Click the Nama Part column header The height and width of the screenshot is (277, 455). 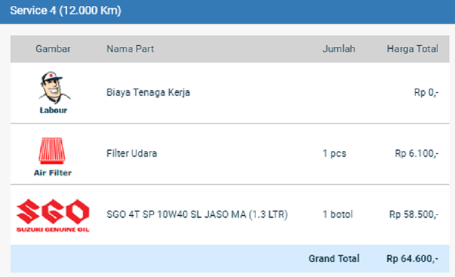tap(130, 49)
